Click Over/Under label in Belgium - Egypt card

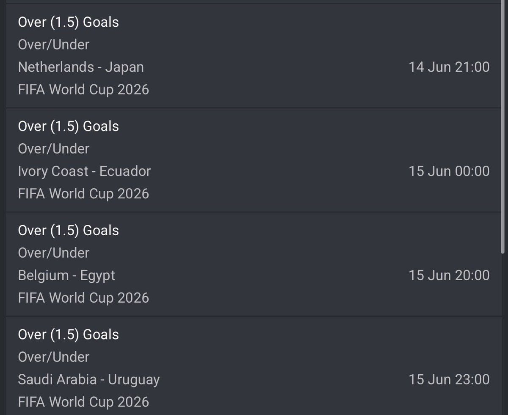pyautogui.click(x=54, y=253)
